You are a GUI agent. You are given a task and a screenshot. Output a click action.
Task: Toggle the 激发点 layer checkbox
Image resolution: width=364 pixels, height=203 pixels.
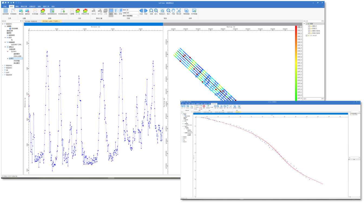[x=309, y=26]
